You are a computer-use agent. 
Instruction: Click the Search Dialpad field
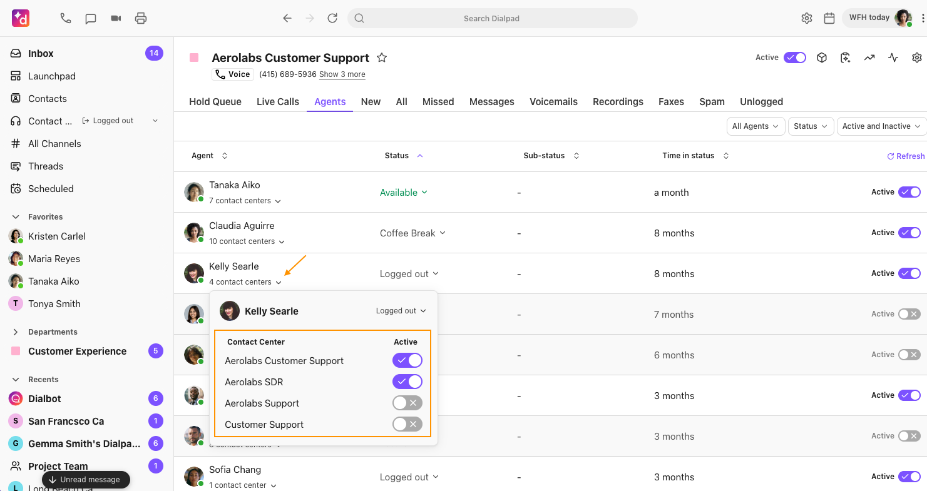coord(492,18)
